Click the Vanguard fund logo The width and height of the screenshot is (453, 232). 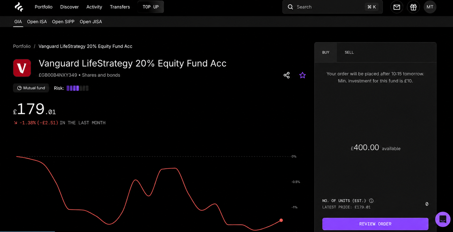coord(22,68)
